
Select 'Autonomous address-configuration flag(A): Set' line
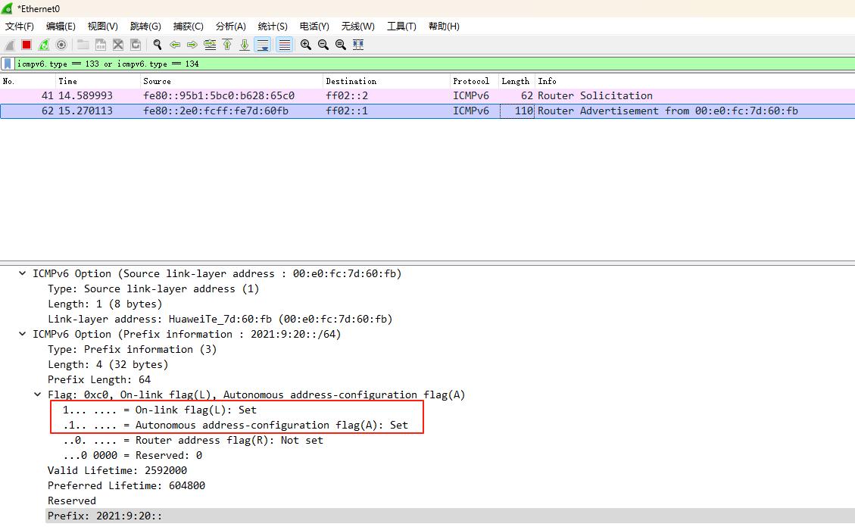click(236, 425)
